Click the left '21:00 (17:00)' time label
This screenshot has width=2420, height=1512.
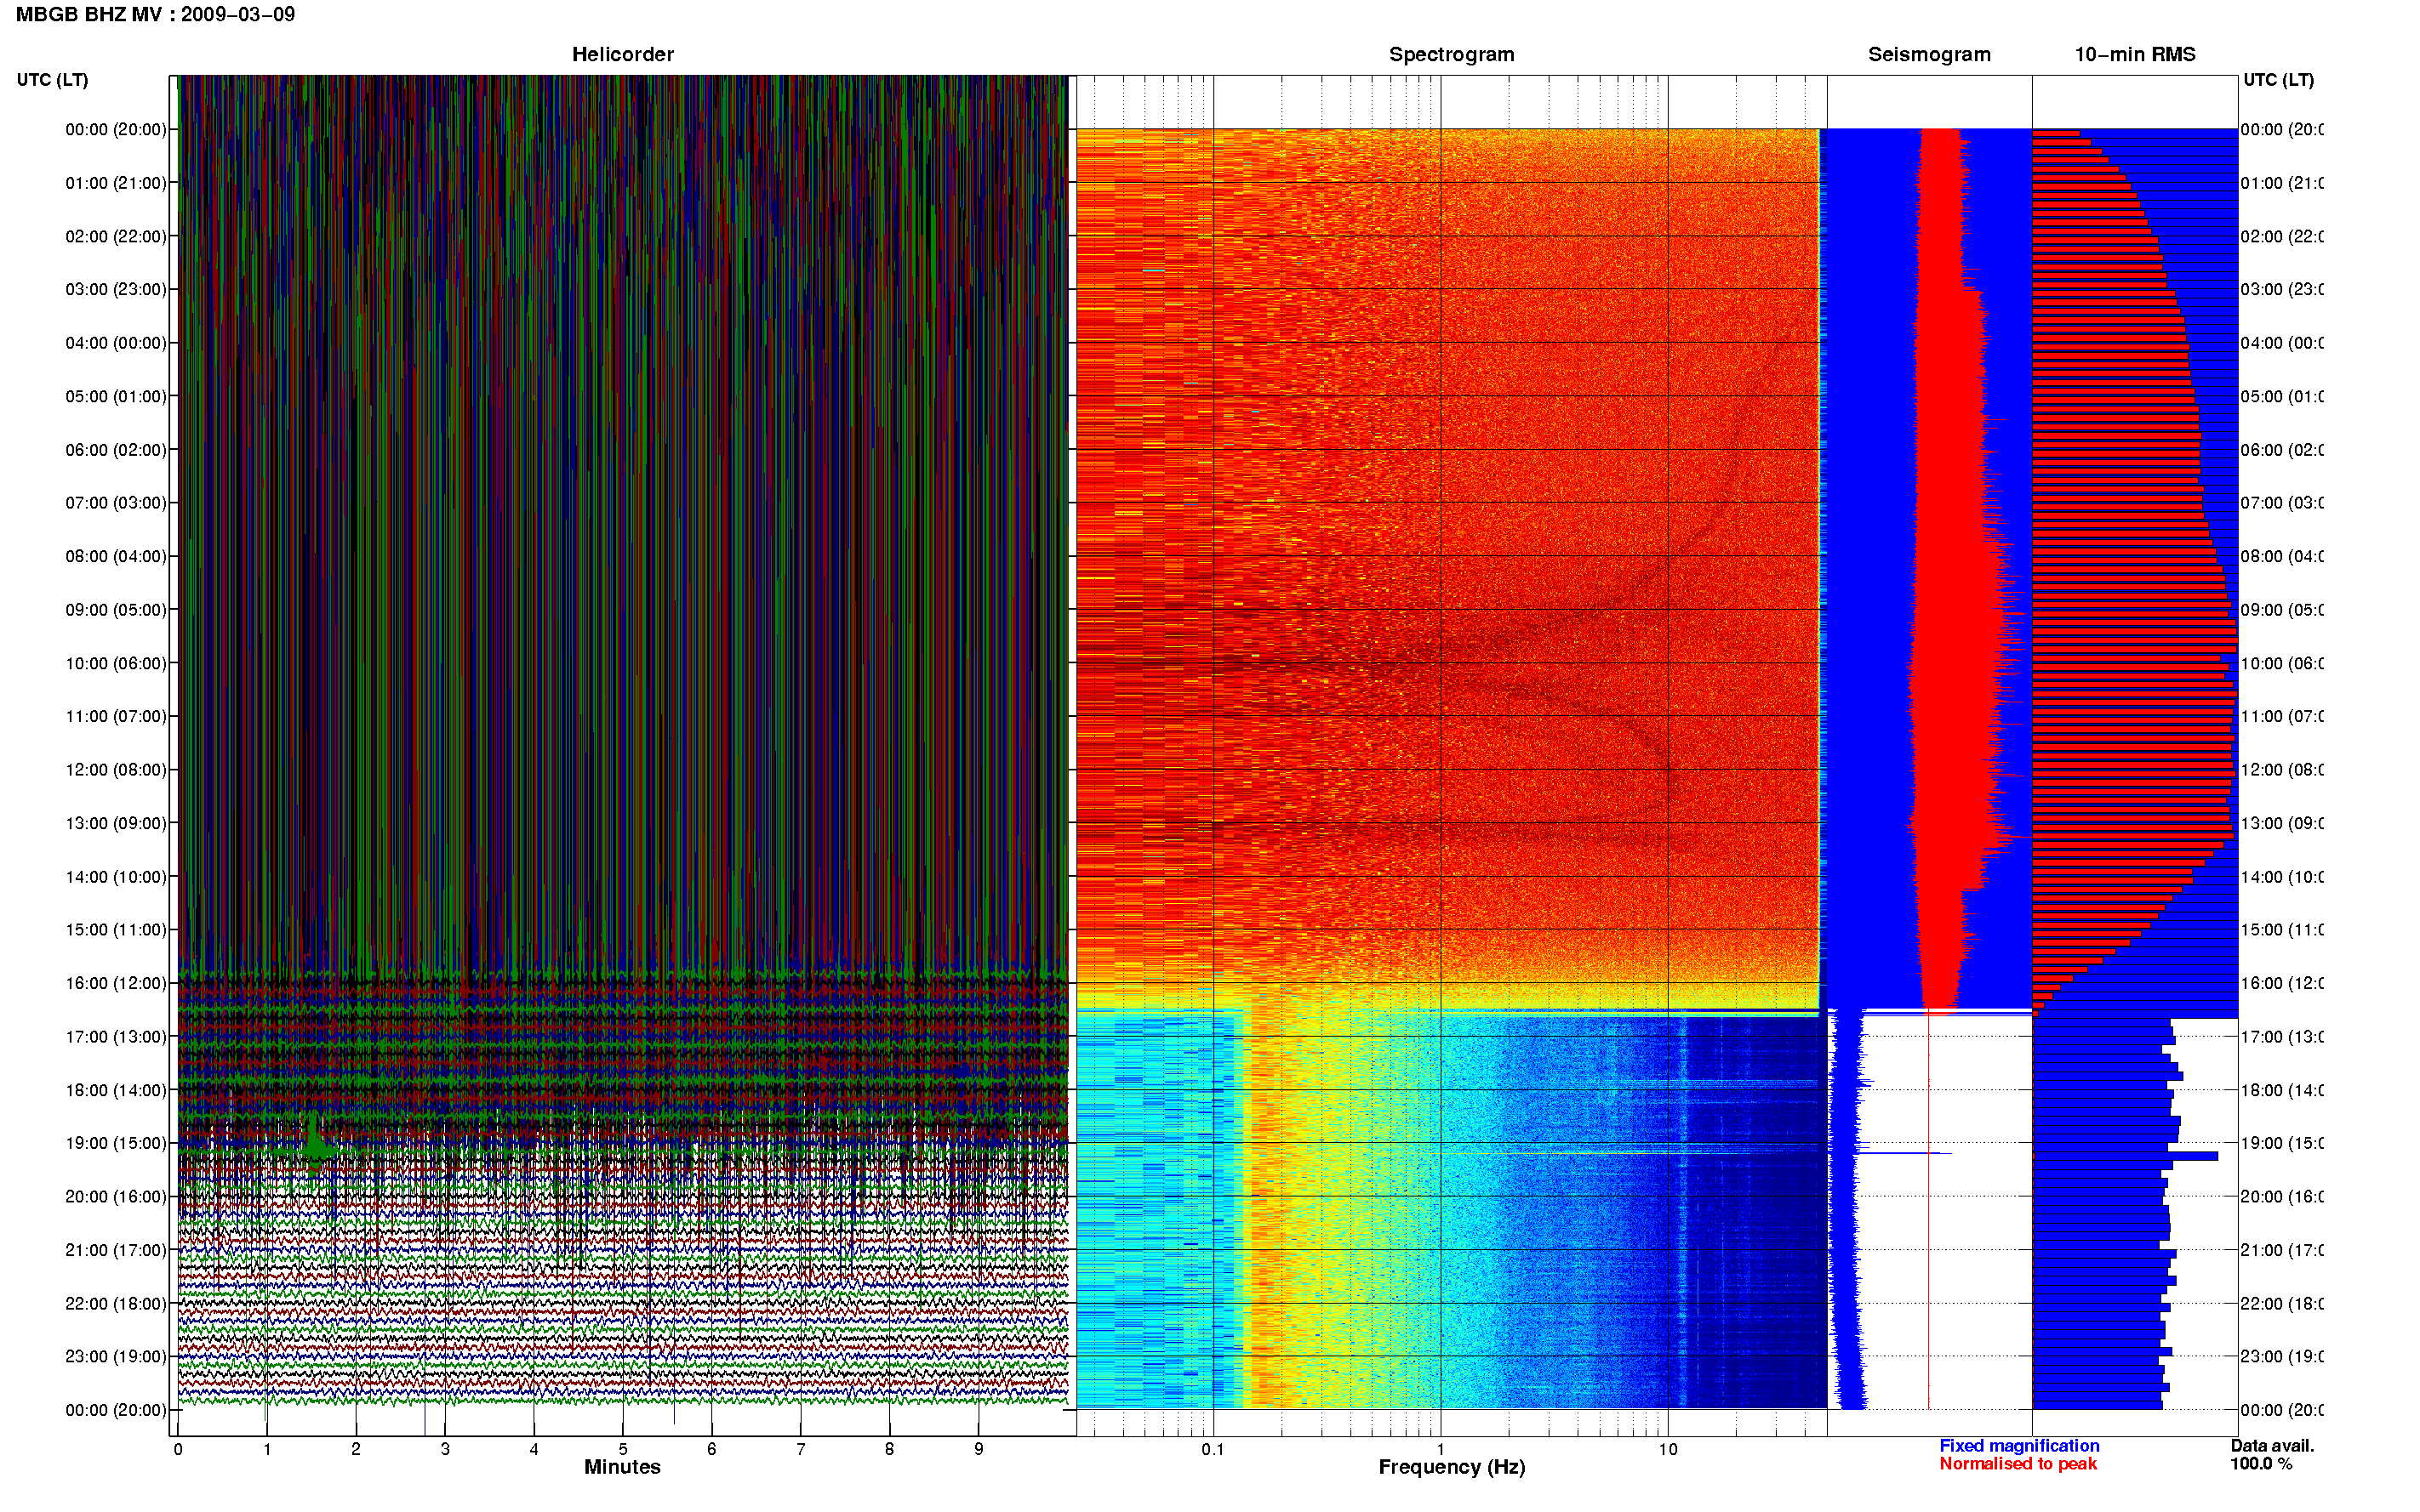[x=116, y=1251]
